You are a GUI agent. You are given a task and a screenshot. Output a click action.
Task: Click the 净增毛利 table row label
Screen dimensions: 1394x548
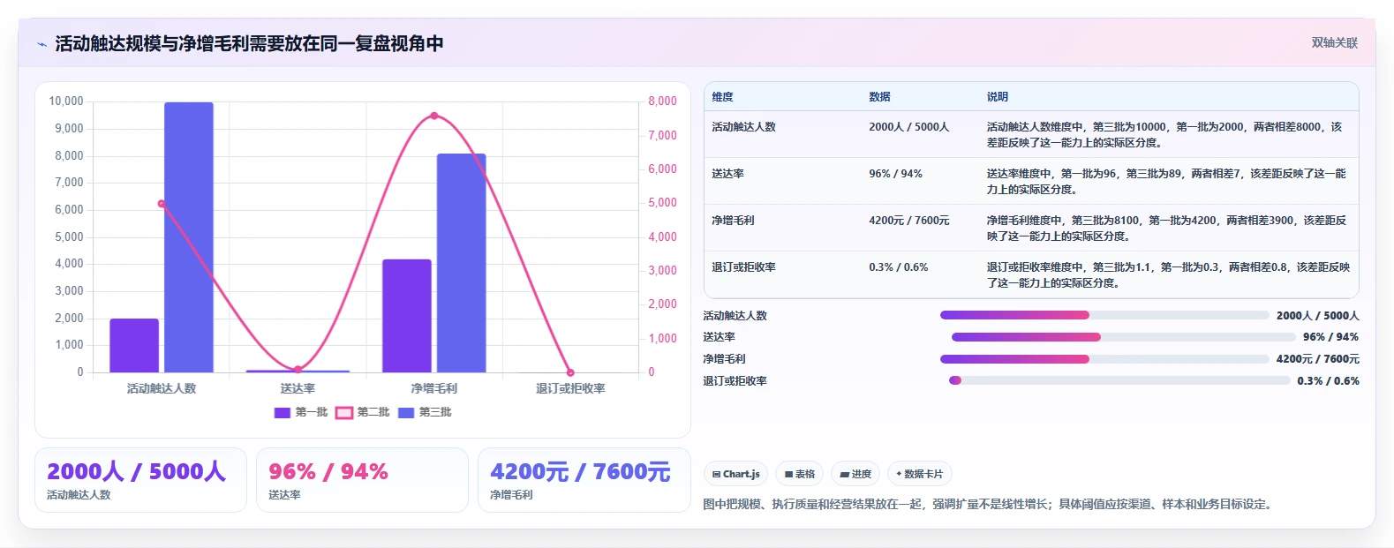[x=733, y=221]
